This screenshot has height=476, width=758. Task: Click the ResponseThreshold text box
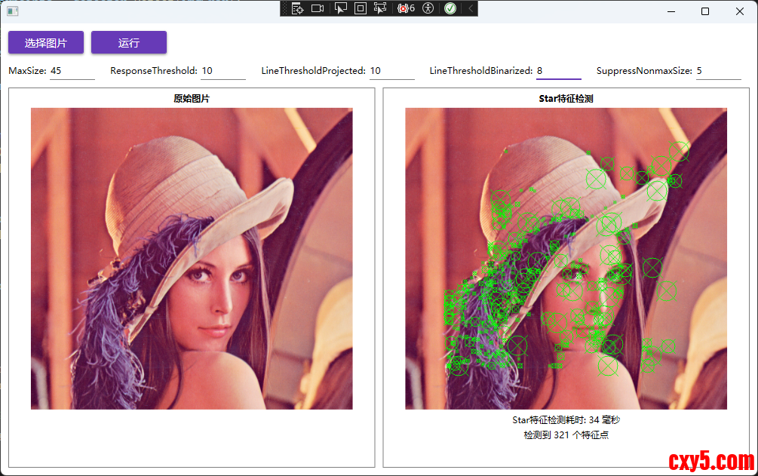(x=222, y=71)
